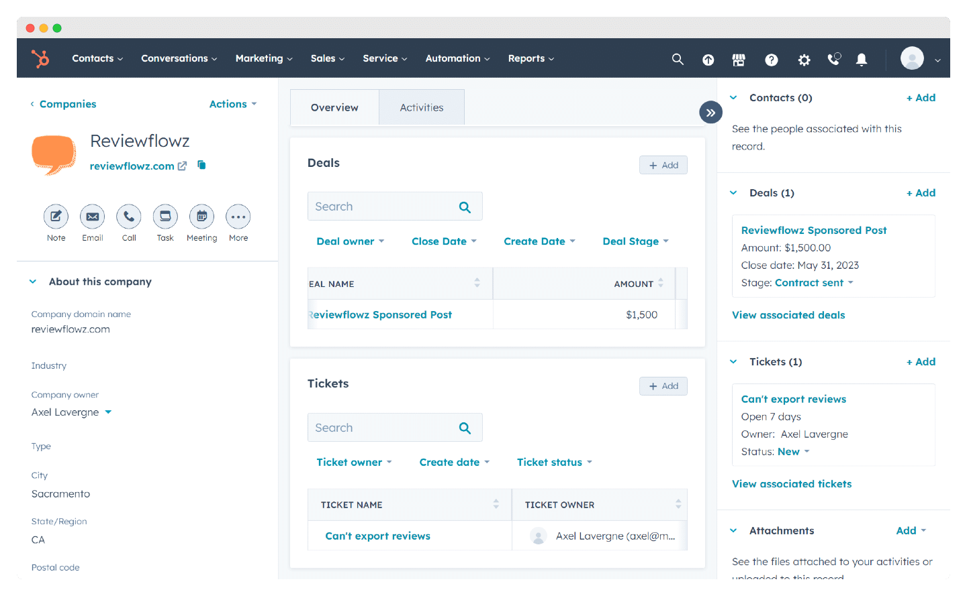
Task: Expand the Actions menu
Action: [232, 104]
